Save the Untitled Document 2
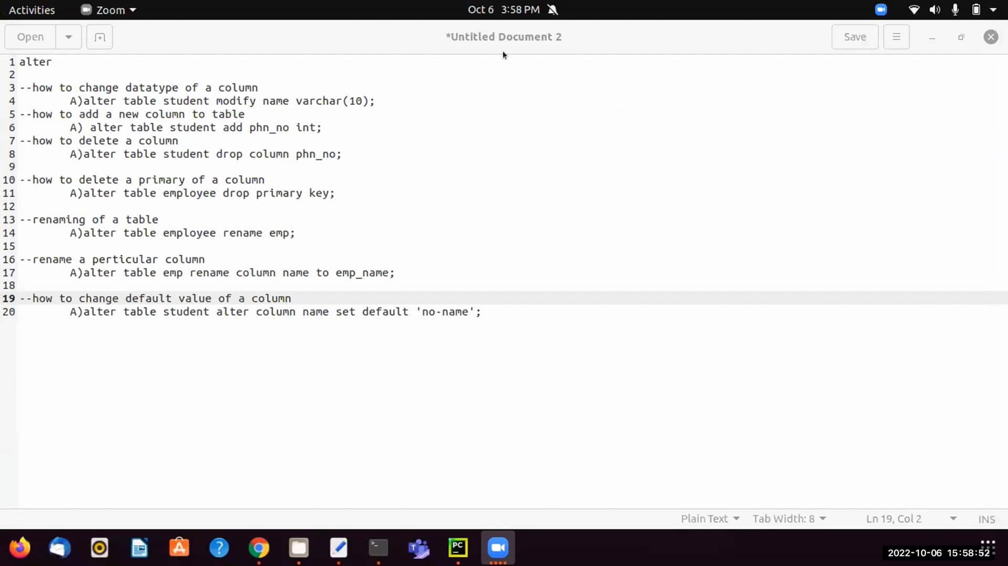This screenshot has height=566, width=1008. pyautogui.click(x=855, y=37)
